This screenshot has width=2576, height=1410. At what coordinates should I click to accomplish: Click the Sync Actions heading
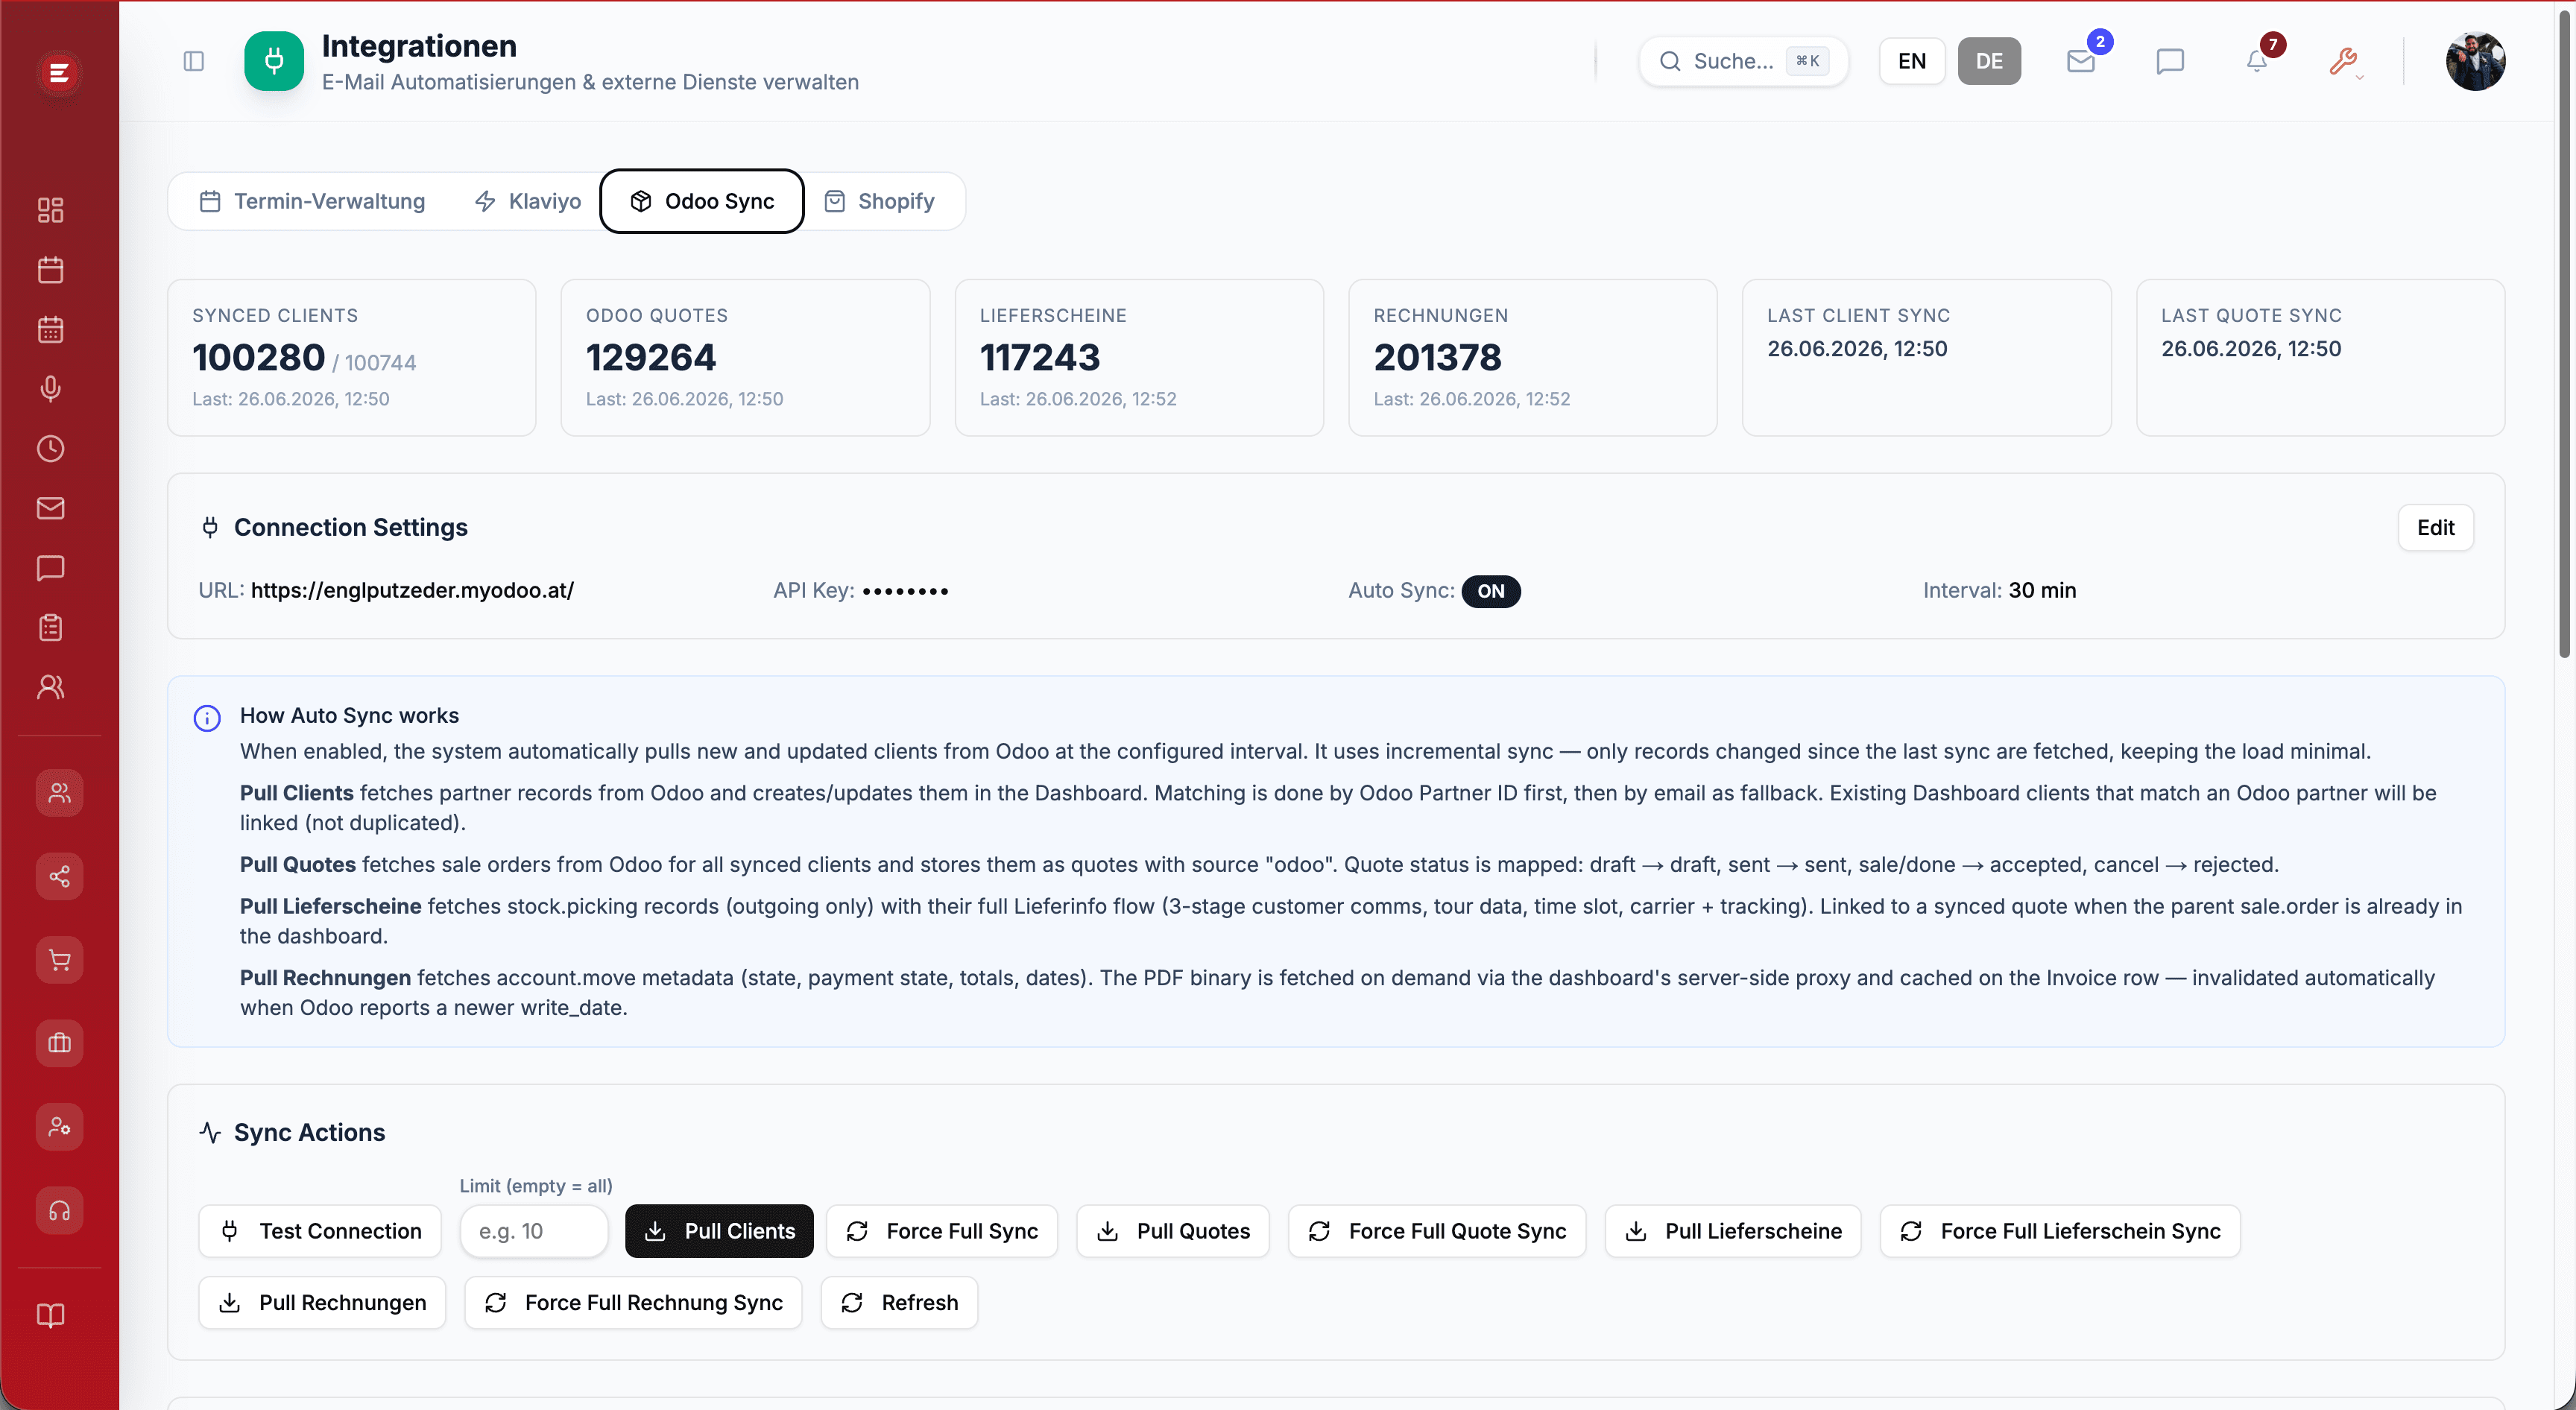pos(309,1132)
